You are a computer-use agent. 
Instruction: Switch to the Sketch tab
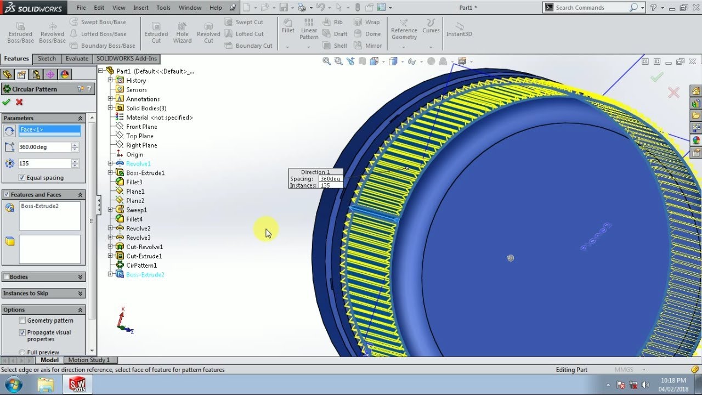47,59
